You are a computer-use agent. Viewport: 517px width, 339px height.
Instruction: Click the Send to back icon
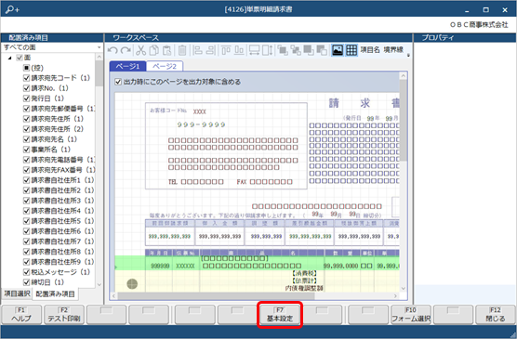tap(322, 50)
